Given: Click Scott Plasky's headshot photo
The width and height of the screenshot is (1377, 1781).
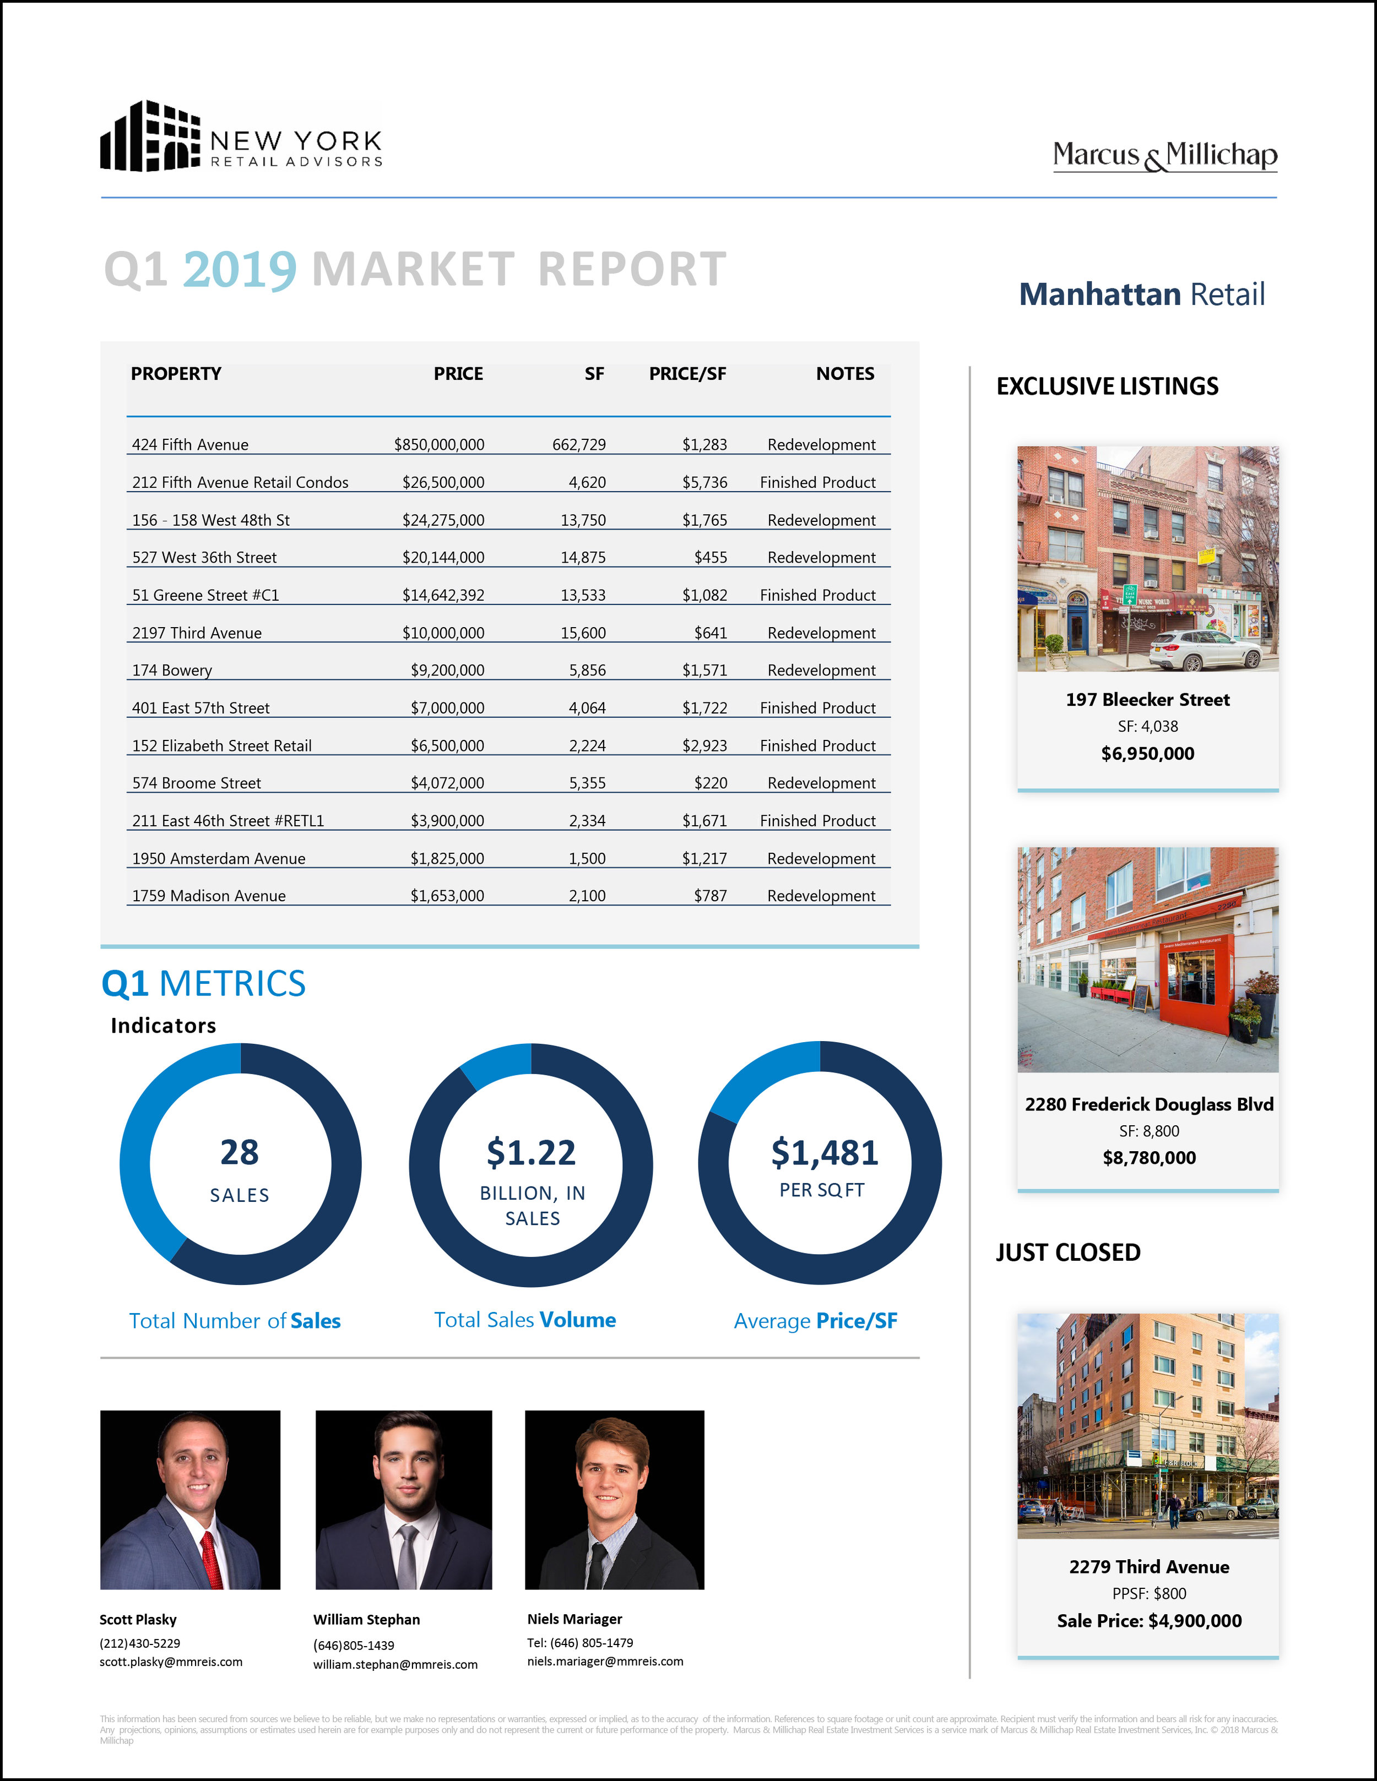Looking at the screenshot, I should 190,1499.
